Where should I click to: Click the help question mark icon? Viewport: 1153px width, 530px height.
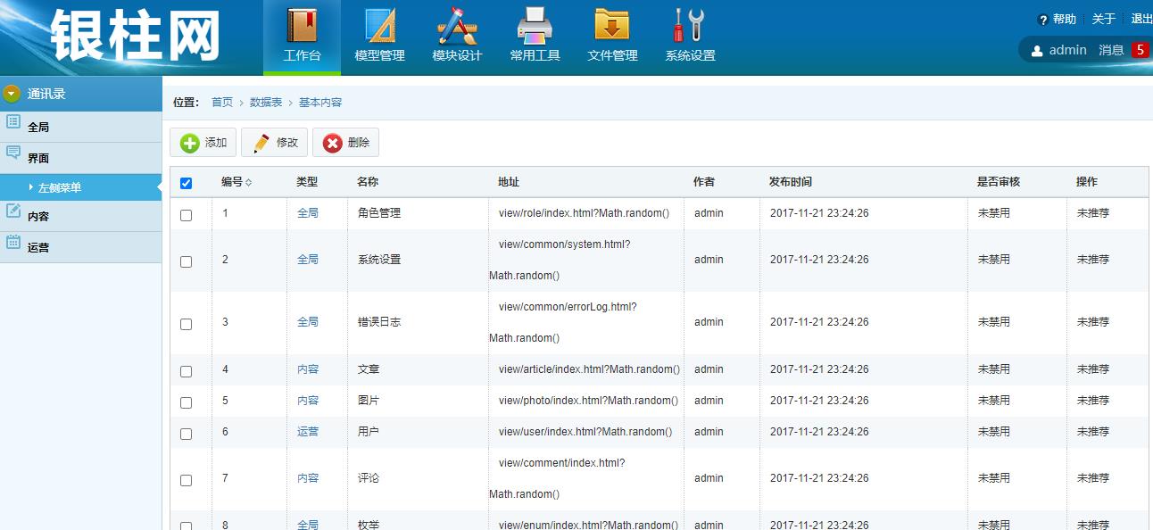click(1042, 20)
